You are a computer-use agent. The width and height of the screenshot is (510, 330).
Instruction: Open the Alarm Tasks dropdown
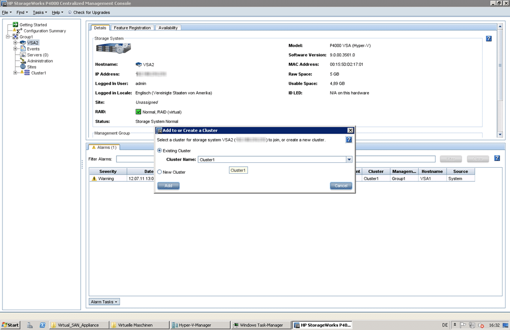coord(104,302)
